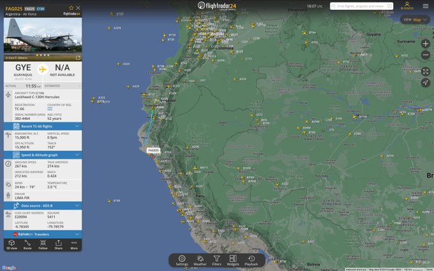Click the Google logo on map
The width and height of the screenshot is (434, 271).
(8, 268)
